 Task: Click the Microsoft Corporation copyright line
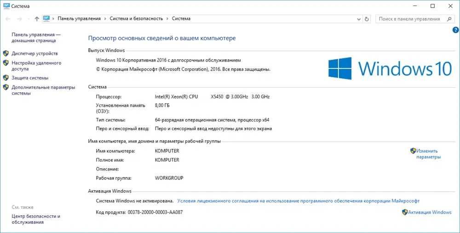(183, 69)
